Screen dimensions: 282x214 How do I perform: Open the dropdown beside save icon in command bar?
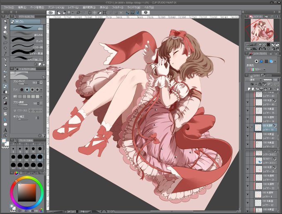point(73,12)
